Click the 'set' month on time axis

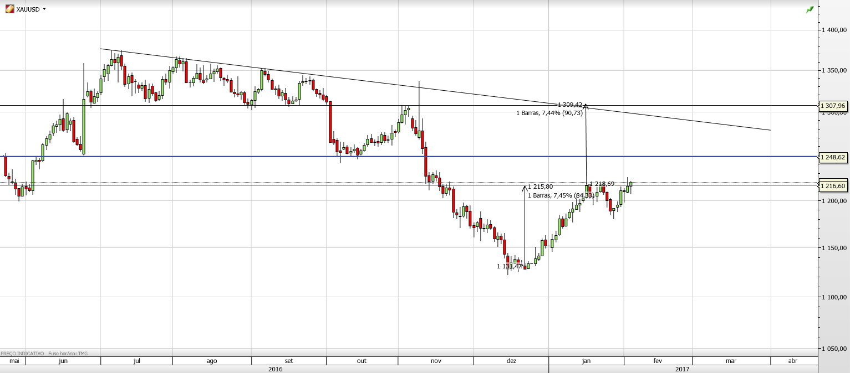(x=288, y=361)
